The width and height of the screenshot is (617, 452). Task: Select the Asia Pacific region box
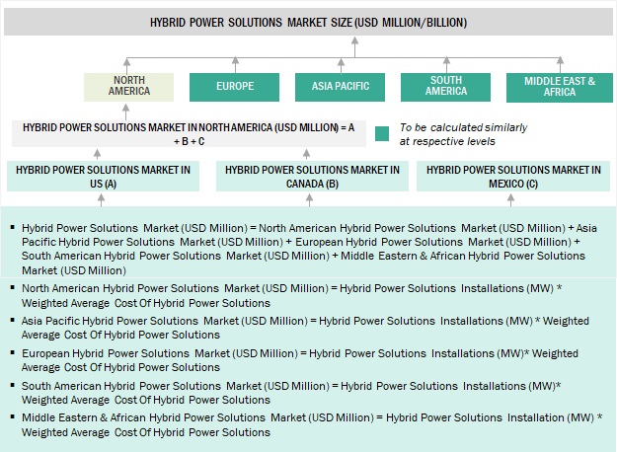[x=340, y=86]
